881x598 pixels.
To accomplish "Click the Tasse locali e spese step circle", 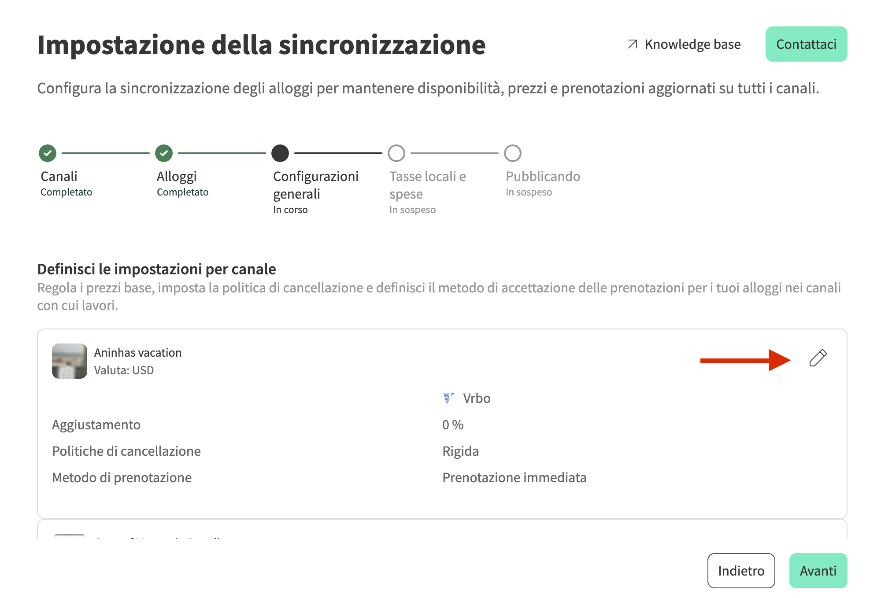I will [x=396, y=153].
